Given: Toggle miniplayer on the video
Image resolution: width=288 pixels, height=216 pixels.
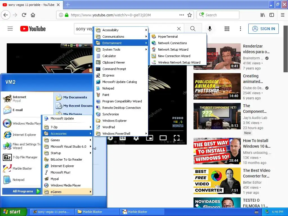Looking at the screenshot, I should [150, 138].
